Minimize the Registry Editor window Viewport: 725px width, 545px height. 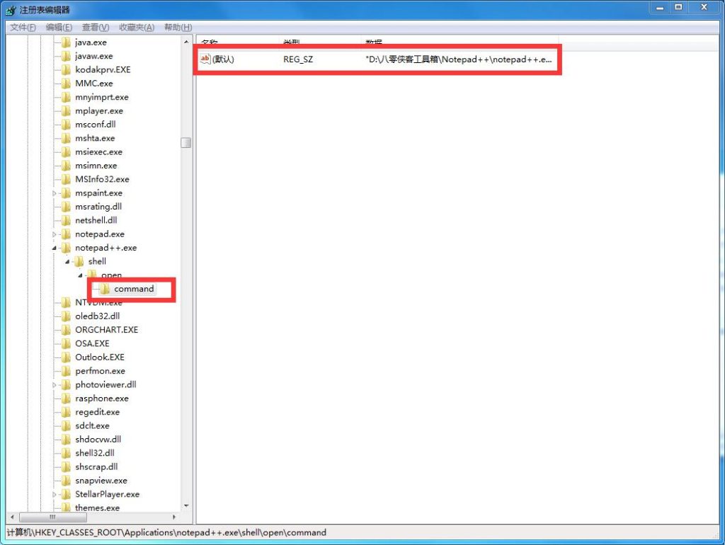(x=660, y=8)
